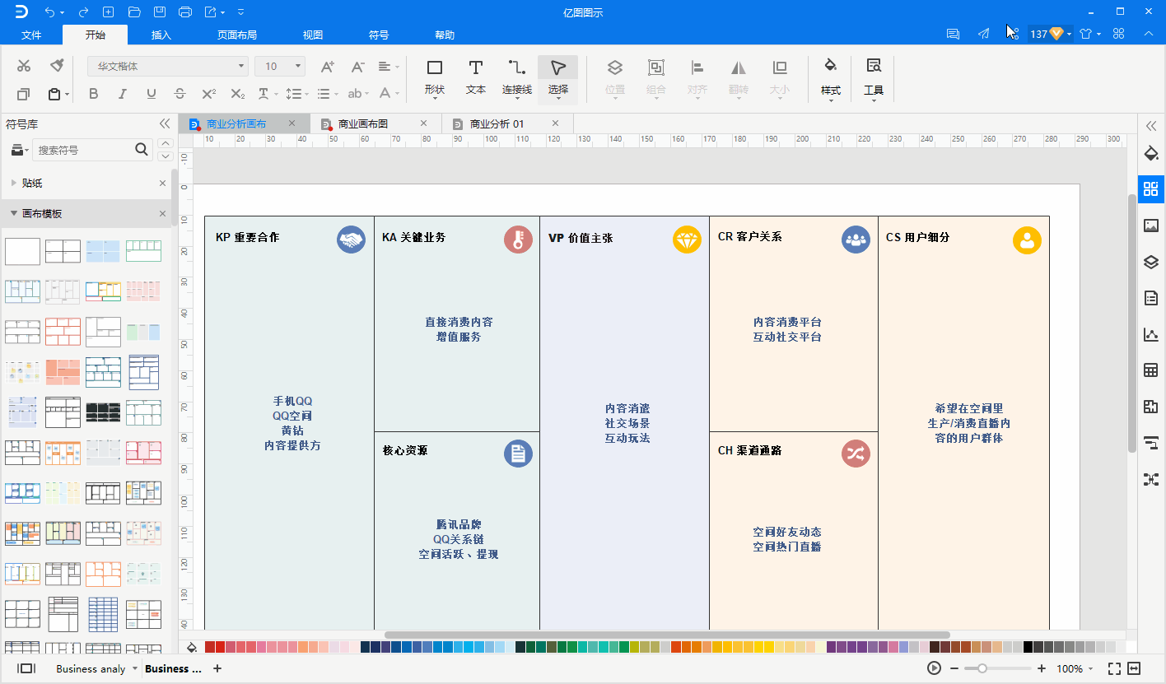Select a red swatch from the bottom color bar
Screen dimensions: 1166x684
[210, 647]
